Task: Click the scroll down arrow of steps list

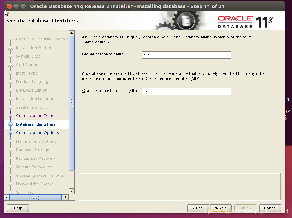Action: coord(72,191)
